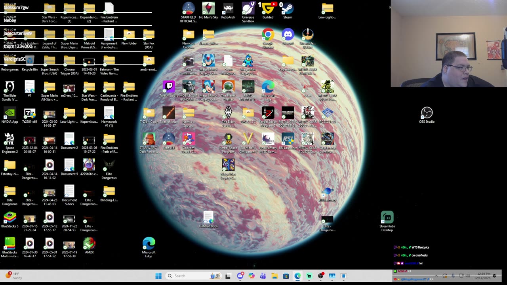
Task: Open the Recycle Bin
Action: (30, 61)
